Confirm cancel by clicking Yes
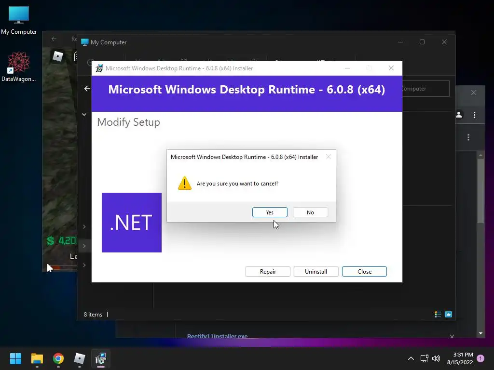The width and height of the screenshot is (494, 370). coord(270,212)
